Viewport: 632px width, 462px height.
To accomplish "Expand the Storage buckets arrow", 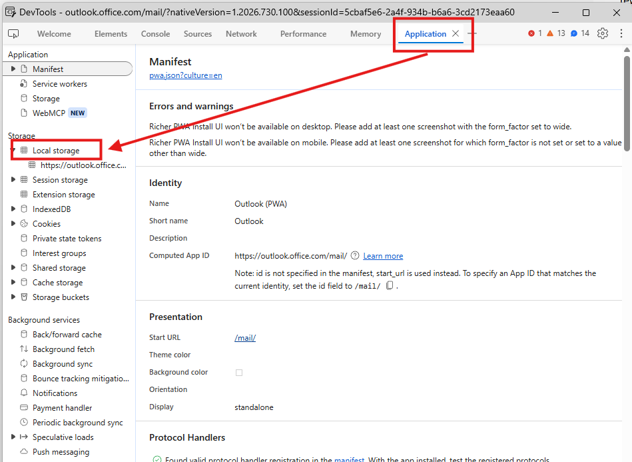I will coord(13,297).
